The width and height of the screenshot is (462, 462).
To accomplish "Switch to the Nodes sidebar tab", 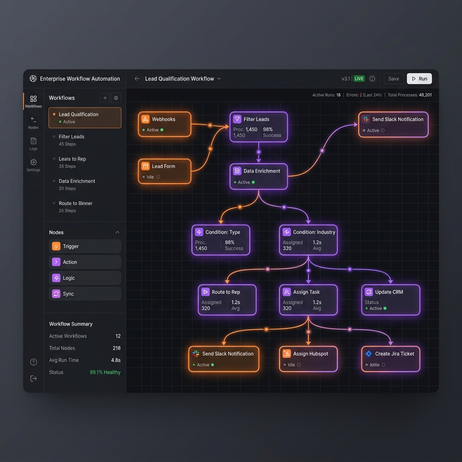I will click(x=33, y=123).
